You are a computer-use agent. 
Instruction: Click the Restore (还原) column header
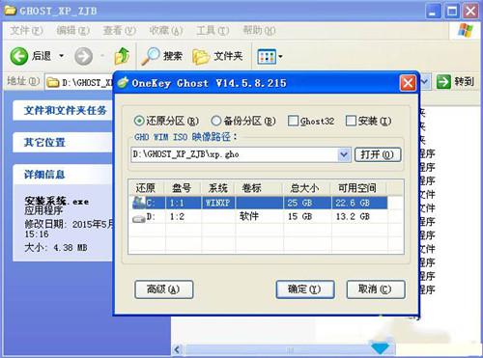(147, 188)
